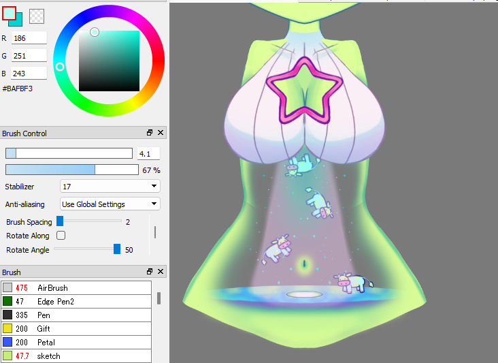Click the brush size value 4.1
The height and width of the screenshot is (363, 498).
[x=148, y=154]
